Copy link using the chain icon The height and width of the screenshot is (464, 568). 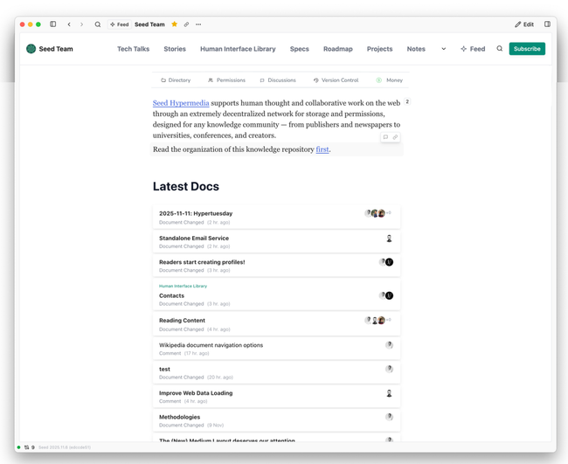(186, 24)
